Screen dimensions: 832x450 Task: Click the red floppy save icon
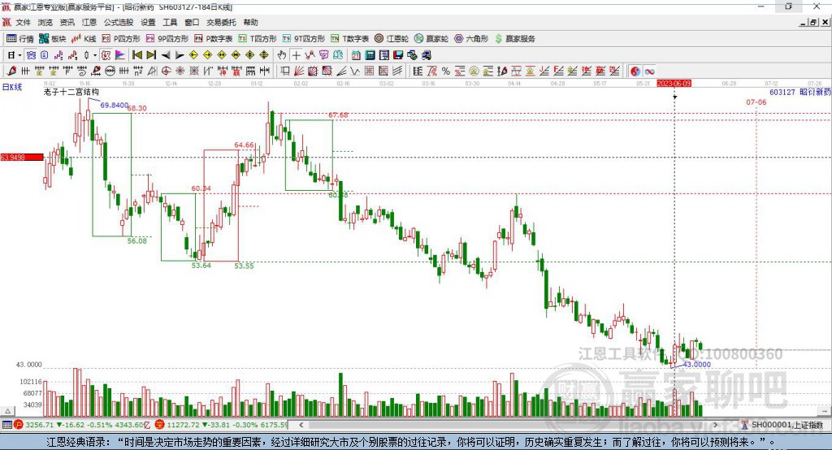[x=398, y=55]
